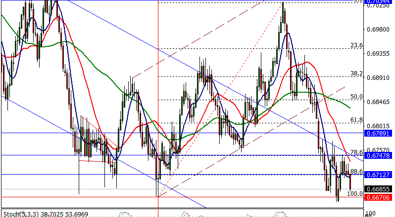Screen dimensions: 395x217
Task: Select the 61.8 Fibonacci level label
Action: coord(357,120)
